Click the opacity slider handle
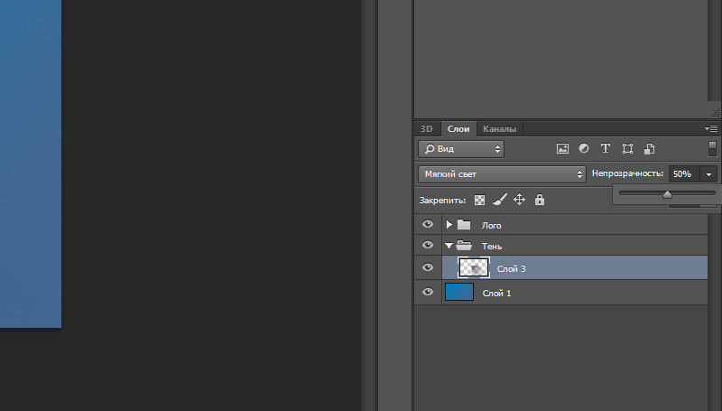Screen dimensions: 722x411 [x=667, y=193]
